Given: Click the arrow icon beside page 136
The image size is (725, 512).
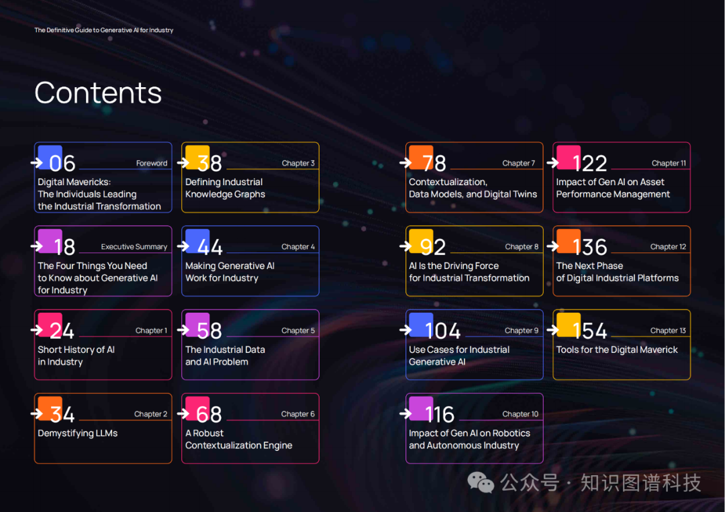Looking at the screenshot, I should pos(552,246).
